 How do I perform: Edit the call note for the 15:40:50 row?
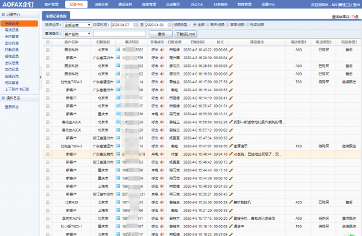coord(231,186)
